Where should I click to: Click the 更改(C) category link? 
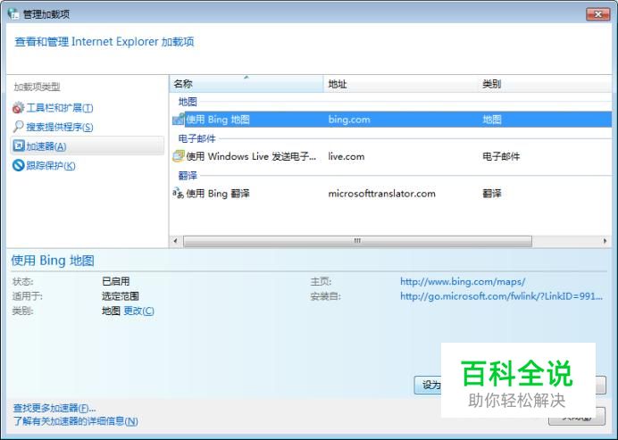(138, 311)
